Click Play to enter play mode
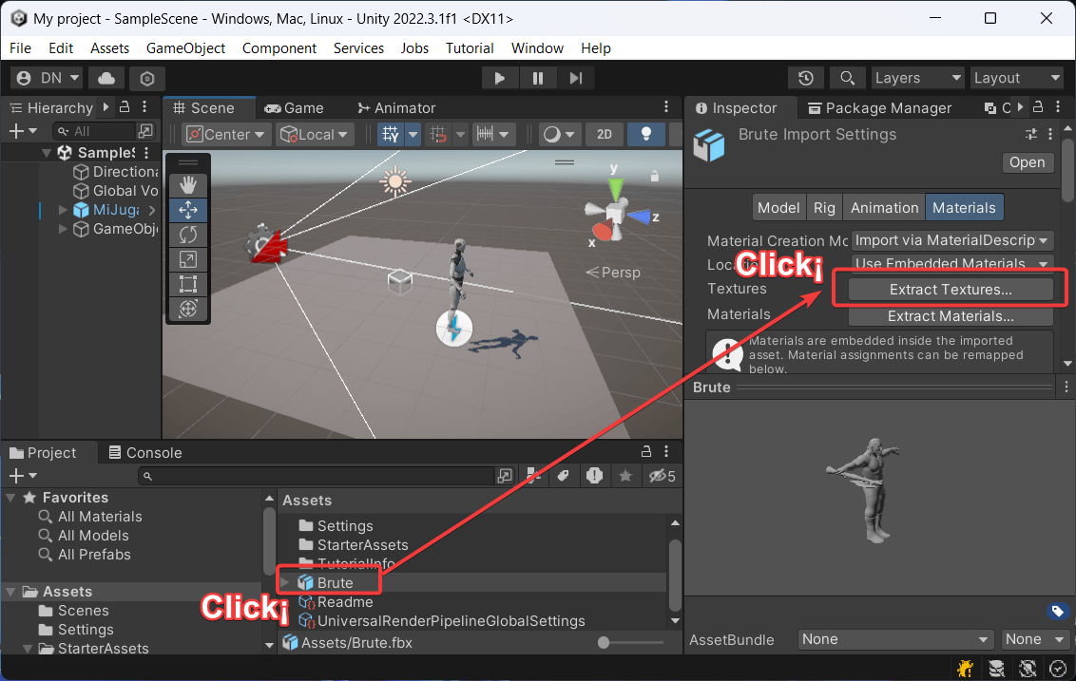 [x=499, y=78]
